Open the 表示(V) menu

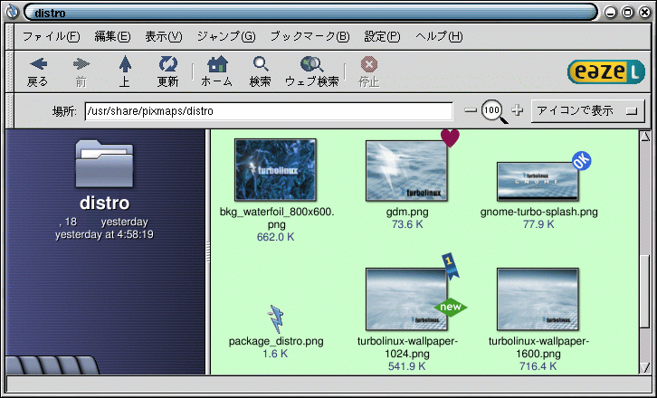tap(164, 37)
